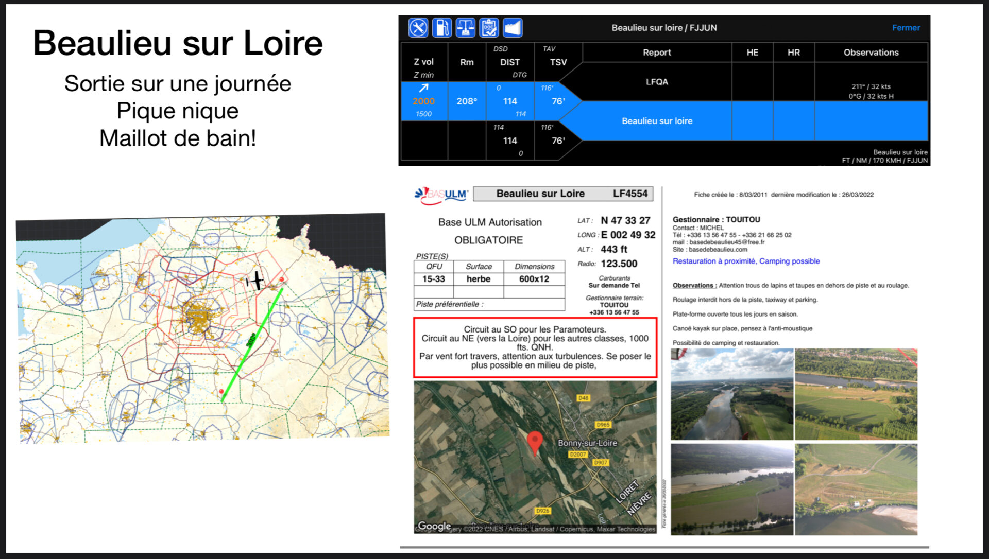Image resolution: width=989 pixels, height=559 pixels.
Task: Click the HE column header
Action: tap(752, 53)
